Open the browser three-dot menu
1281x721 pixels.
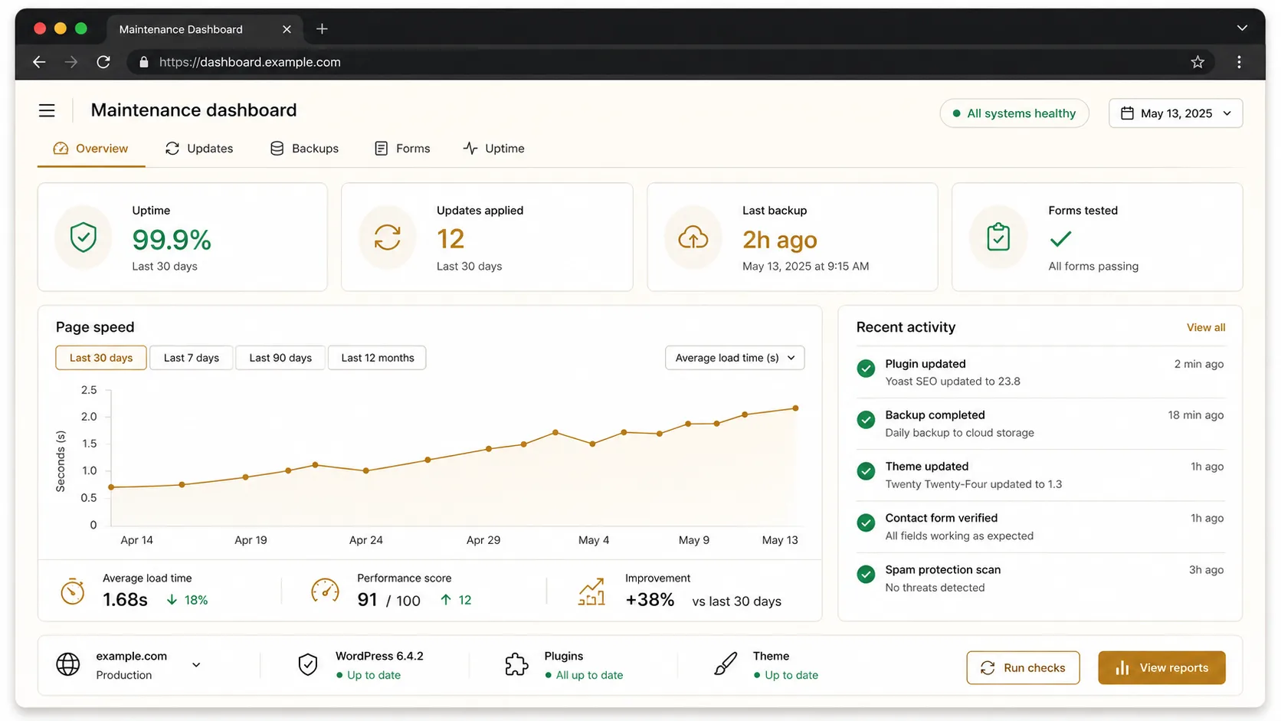point(1239,62)
